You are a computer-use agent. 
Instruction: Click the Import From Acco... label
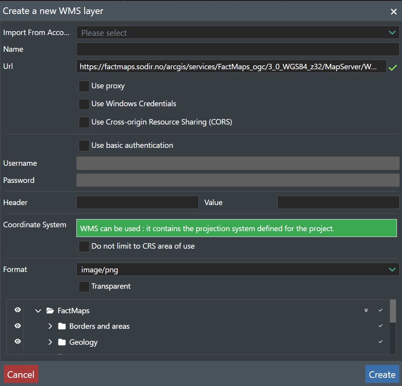click(x=36, y=33)
